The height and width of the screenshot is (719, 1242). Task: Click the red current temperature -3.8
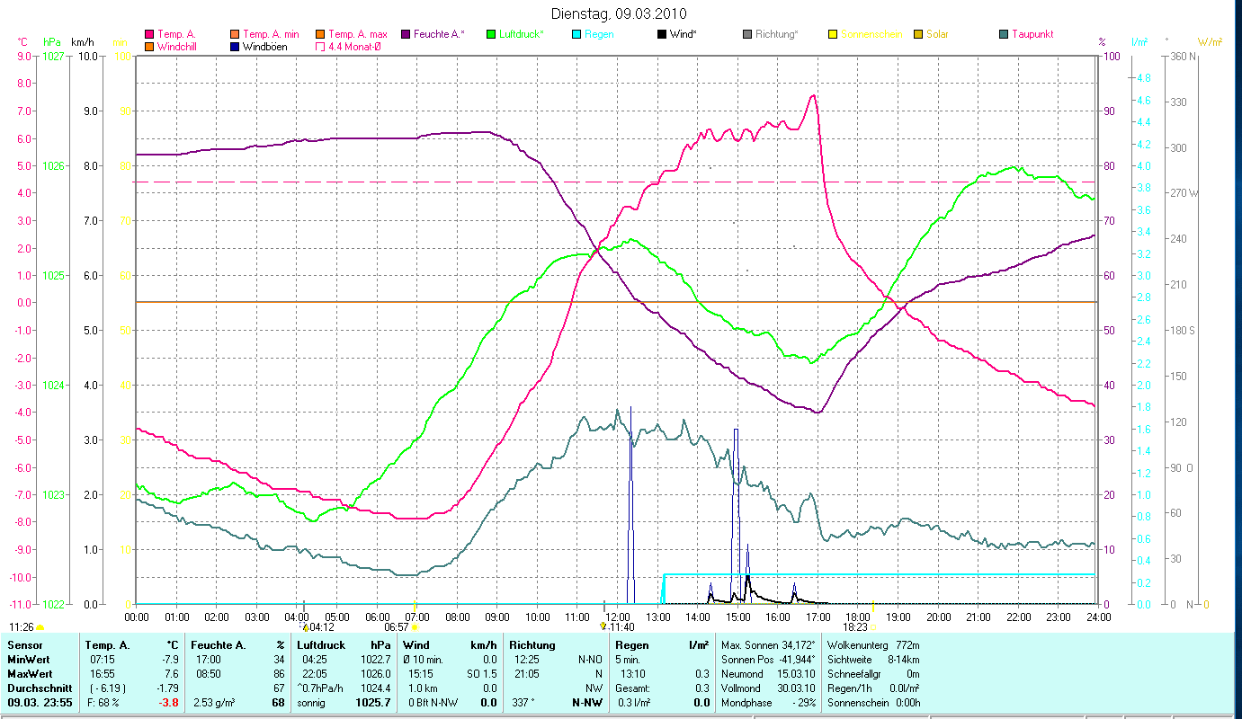click(x=168, y=703)
